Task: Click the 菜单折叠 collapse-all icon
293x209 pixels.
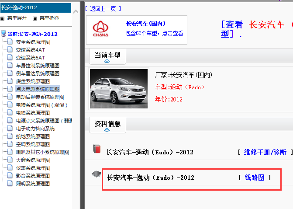Action: [34, 18]
